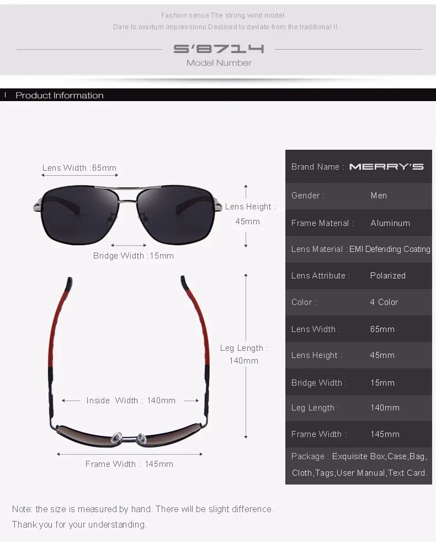Click the 'Frame Material :' table label
436x542 pixels.
[x=322, y=223]
